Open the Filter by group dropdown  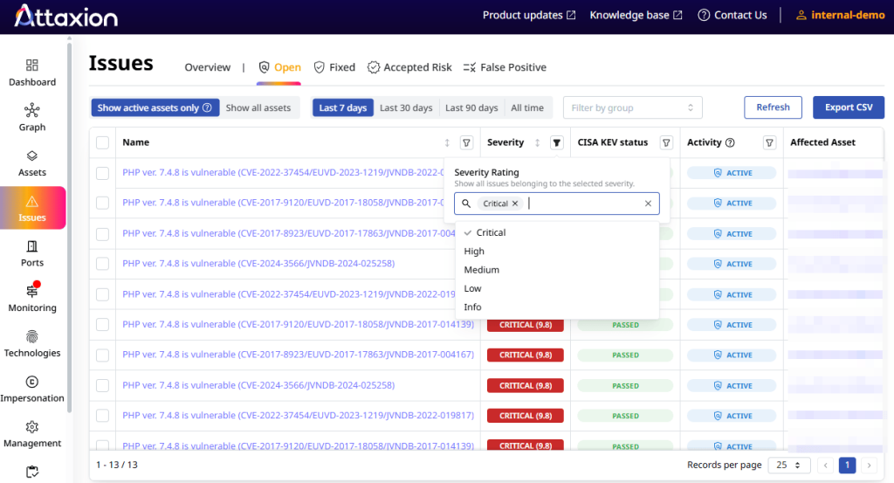click(x=632, y=107)
